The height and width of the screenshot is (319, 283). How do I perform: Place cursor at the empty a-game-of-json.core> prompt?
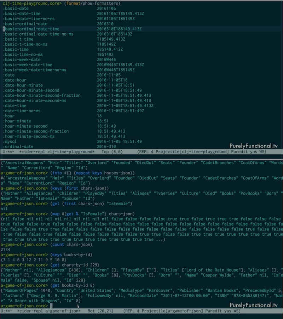[x=51, y=306]
